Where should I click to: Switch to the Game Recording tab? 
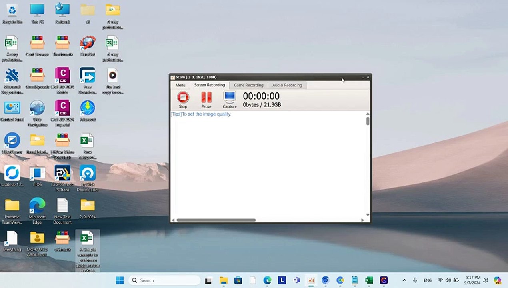pos(248,85)
